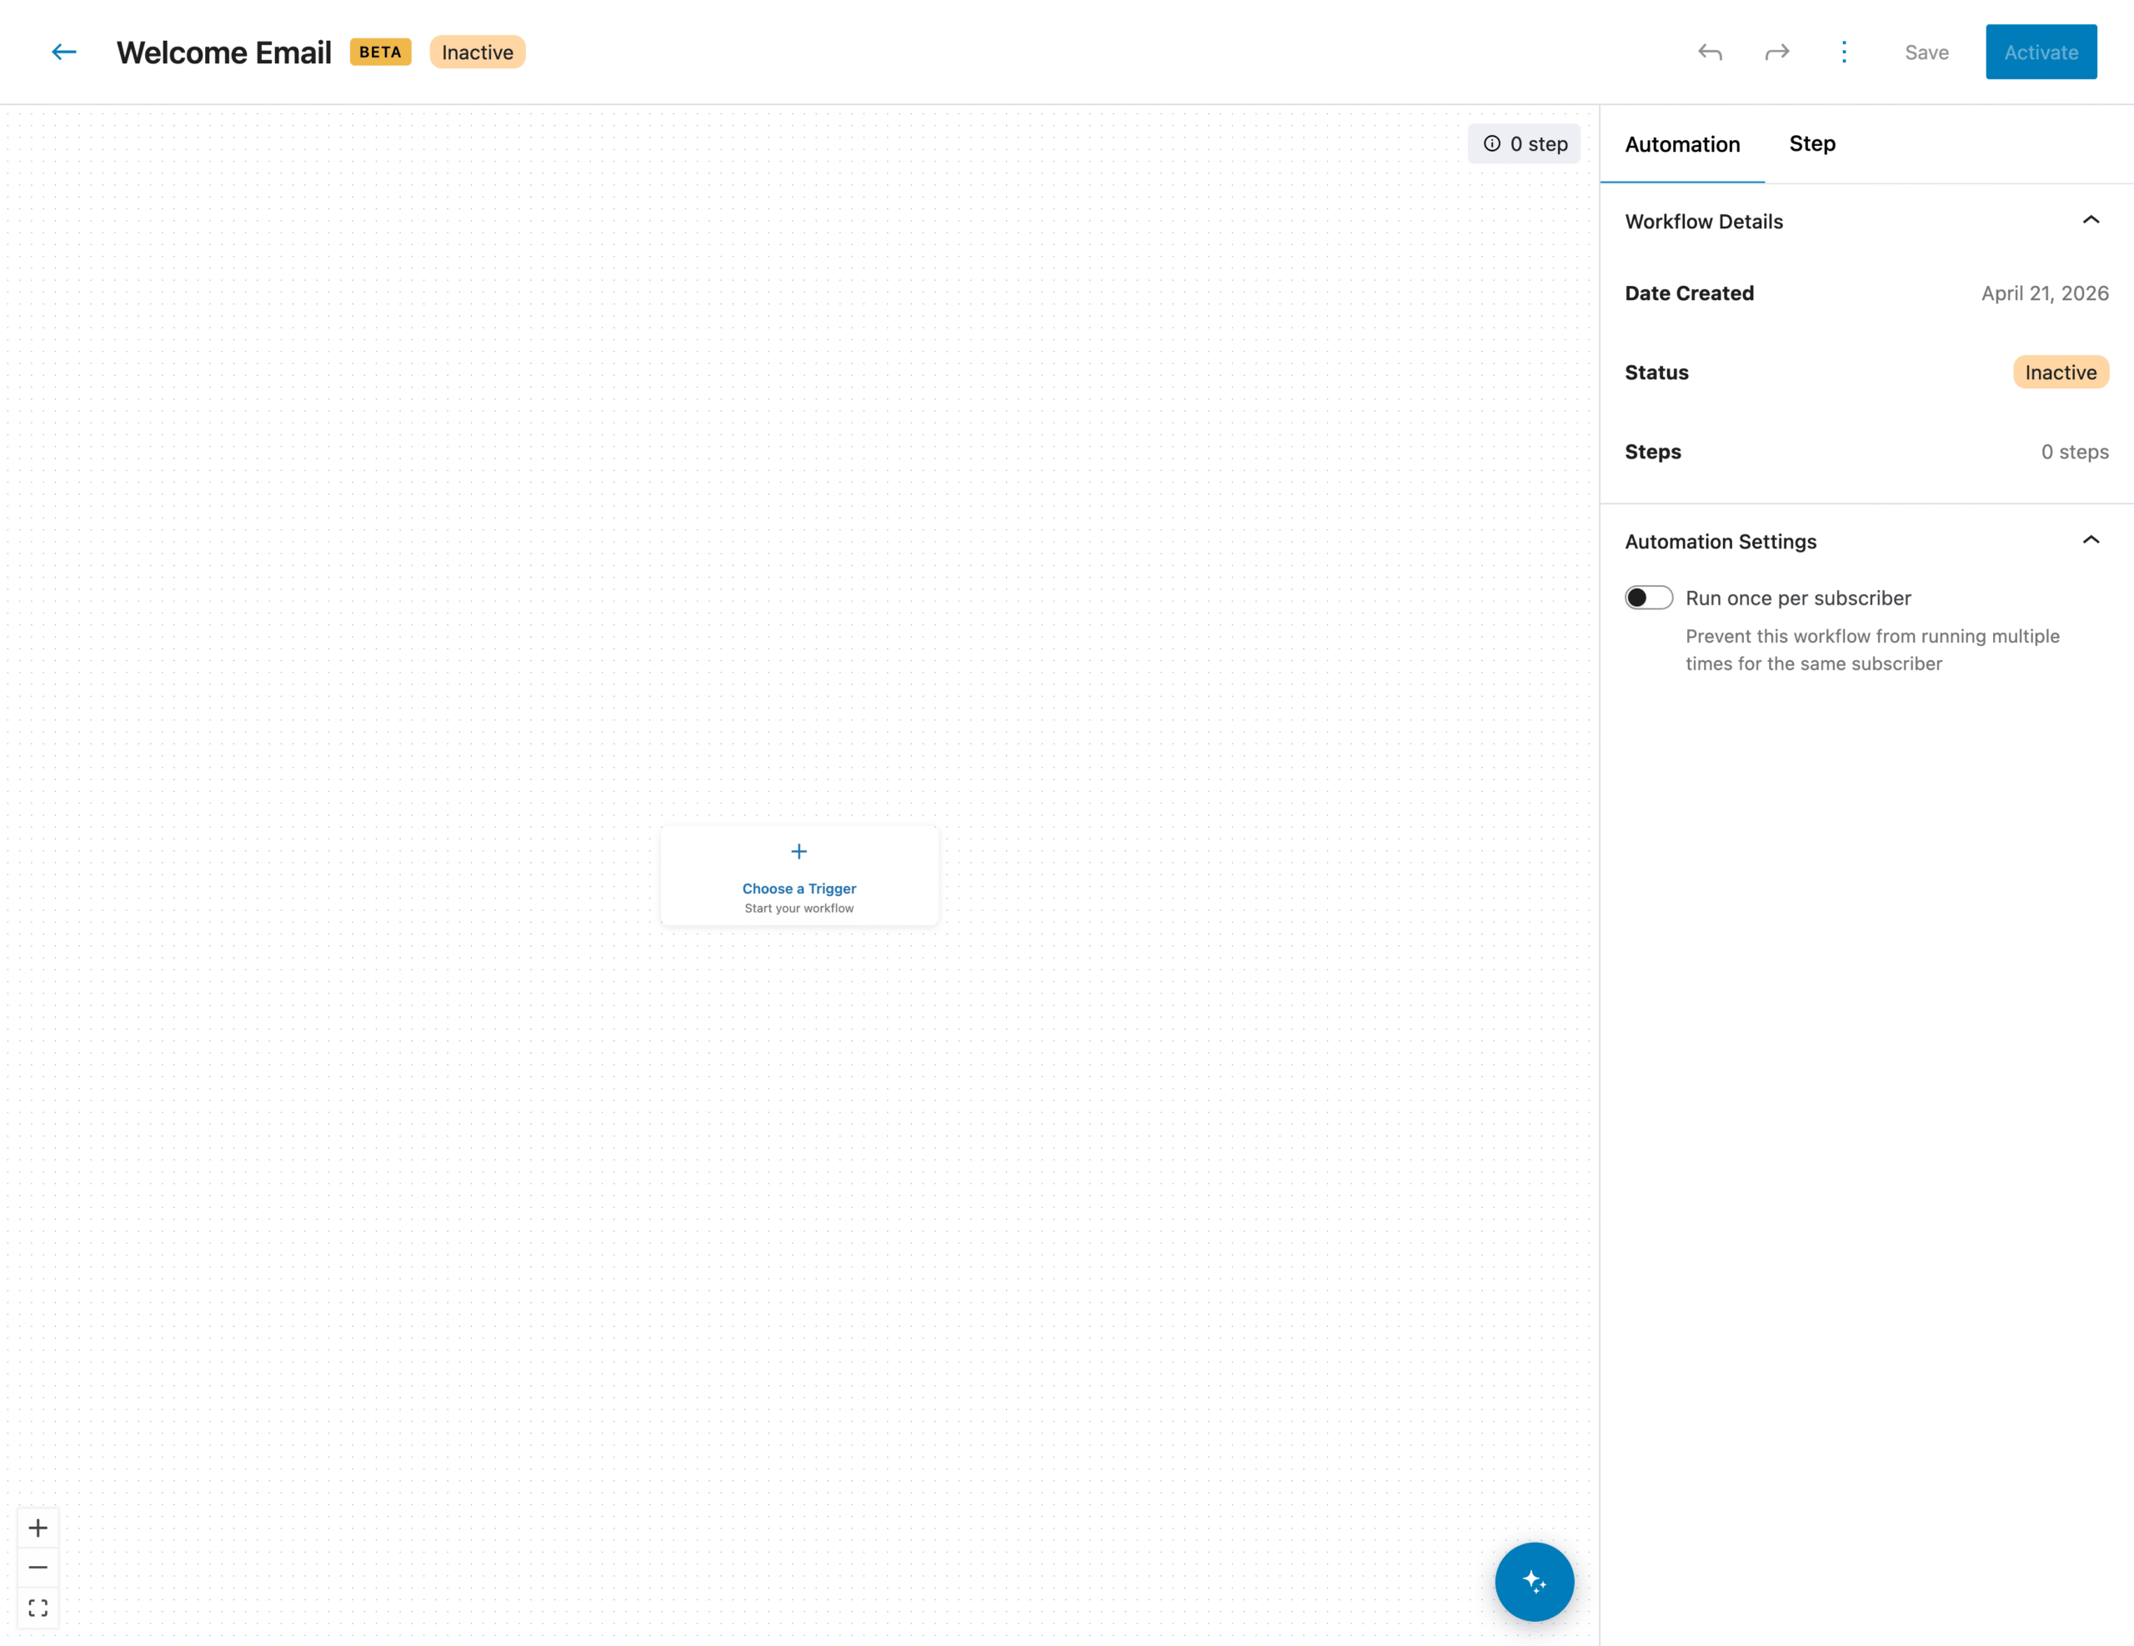
Task: Zoom in on the workflow canvas
Action: (38, 1527)
